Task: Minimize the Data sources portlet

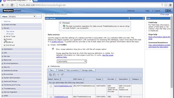Action: [144, 18]
